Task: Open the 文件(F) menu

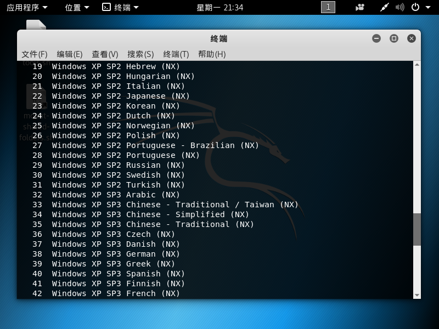Action: [35, 54]
